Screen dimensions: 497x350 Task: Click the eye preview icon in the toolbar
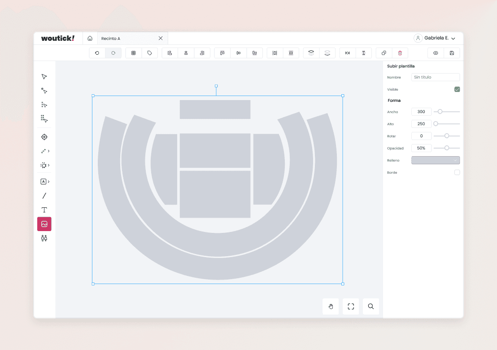click(436, 53)
